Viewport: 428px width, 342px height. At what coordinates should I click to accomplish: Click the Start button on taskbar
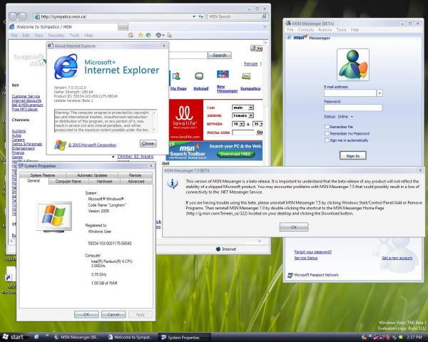coord(13,337)
